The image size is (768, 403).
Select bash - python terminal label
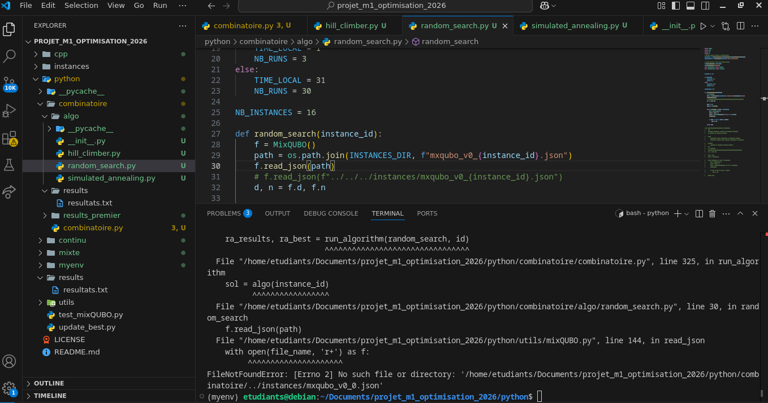tap(642, 213)
